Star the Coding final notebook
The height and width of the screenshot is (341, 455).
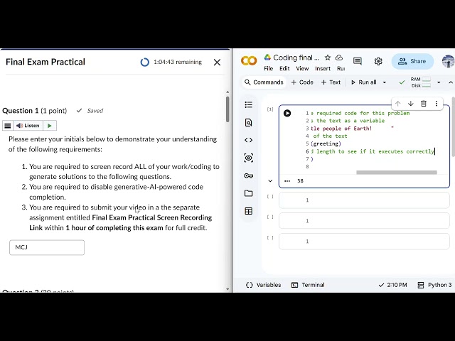click(x=328, y=58)
